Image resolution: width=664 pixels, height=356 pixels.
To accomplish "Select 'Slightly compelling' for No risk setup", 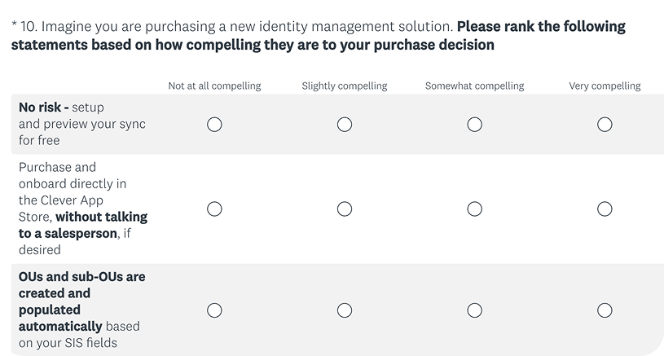I will coord(345,125).
